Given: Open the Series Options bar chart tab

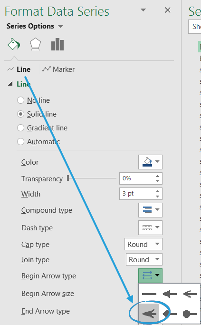Looking at the screenshot, I should coord(57,44).
